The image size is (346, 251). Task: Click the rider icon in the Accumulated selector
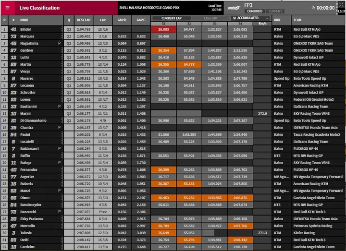pyautogui.click(x=235, y=18)
